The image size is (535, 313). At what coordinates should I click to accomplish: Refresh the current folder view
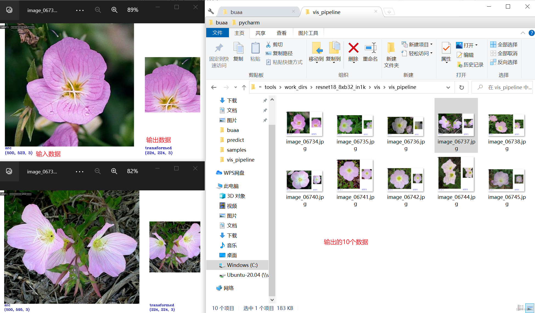tap(461, 87)
